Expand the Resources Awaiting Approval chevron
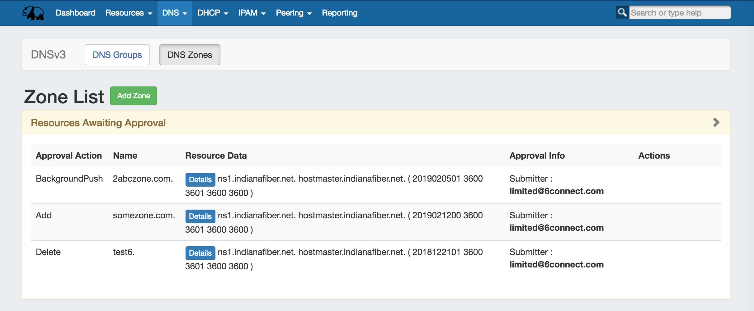754x311 pixels. point(716,123)
